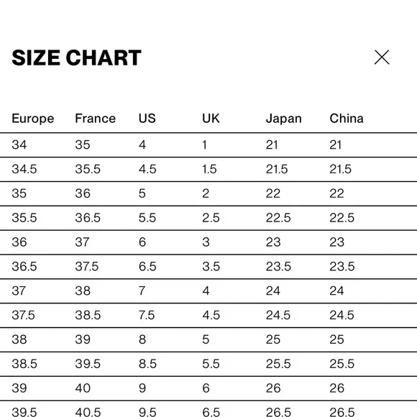Click Europe size 34 cell
417x417 pixels.
tap(19, 145)
